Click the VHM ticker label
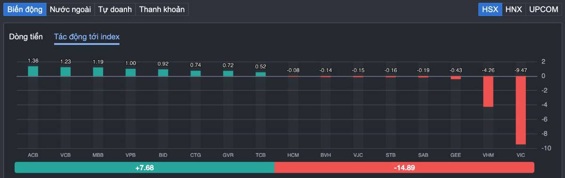 tap(488, 155)
